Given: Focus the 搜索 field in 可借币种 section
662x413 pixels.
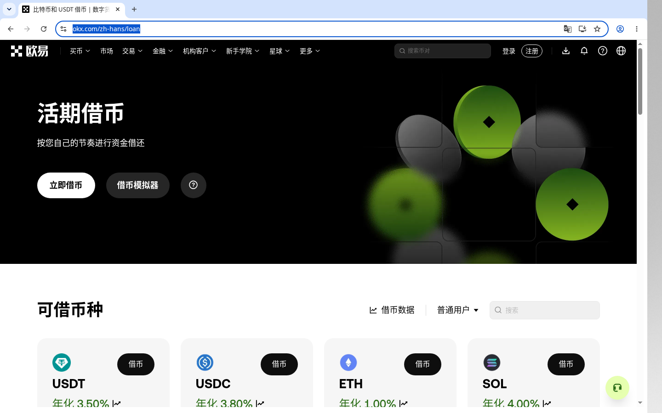Looking at the screenshot, I should click(x=545, y=310).
